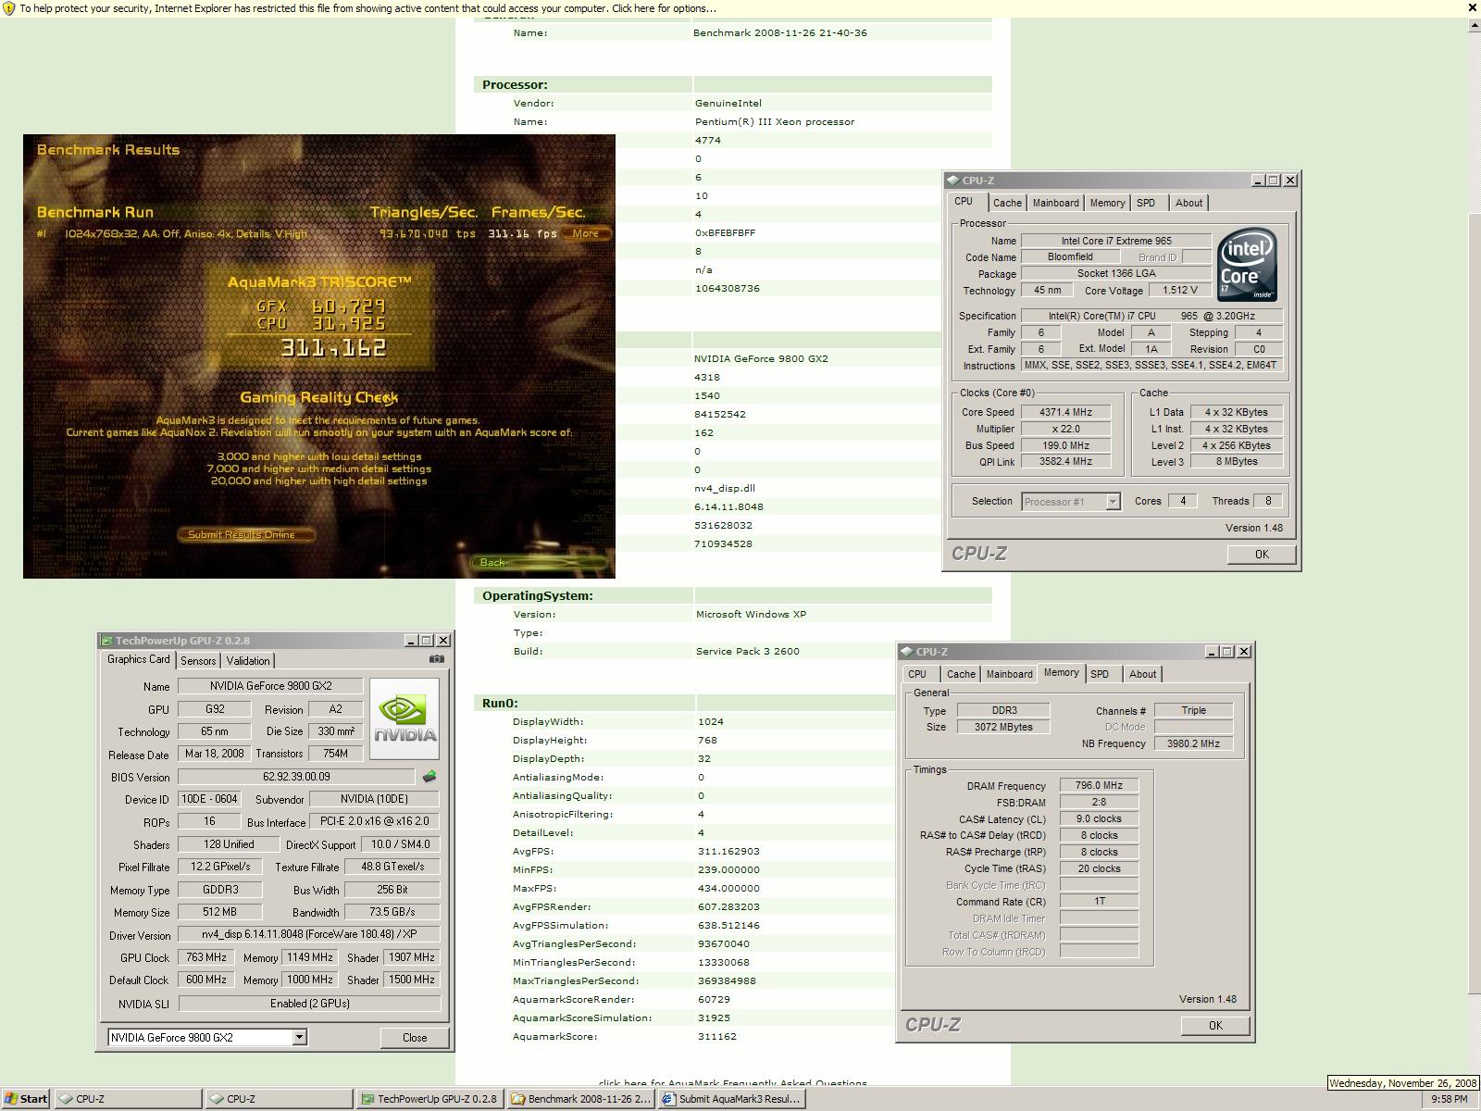
Task: Open the GPU selection dropdown in GPU-Z
Action: (x=299, y=1038)
